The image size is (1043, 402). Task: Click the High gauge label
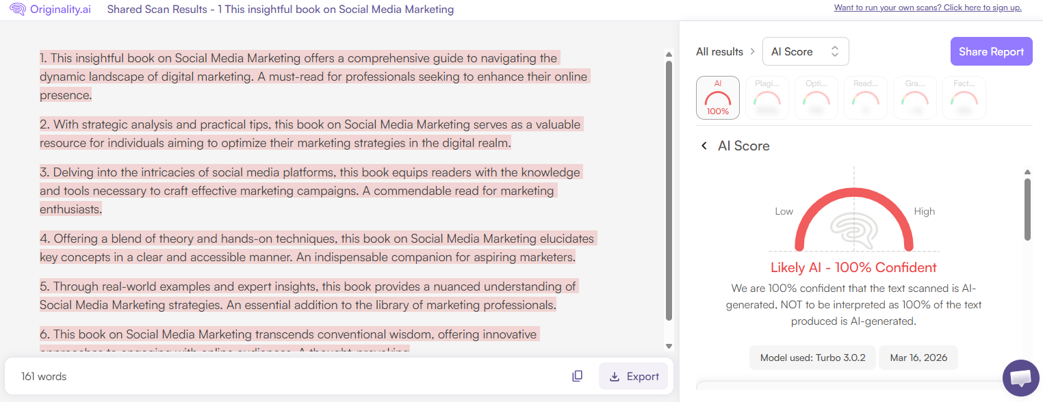(x=924, y=211)
